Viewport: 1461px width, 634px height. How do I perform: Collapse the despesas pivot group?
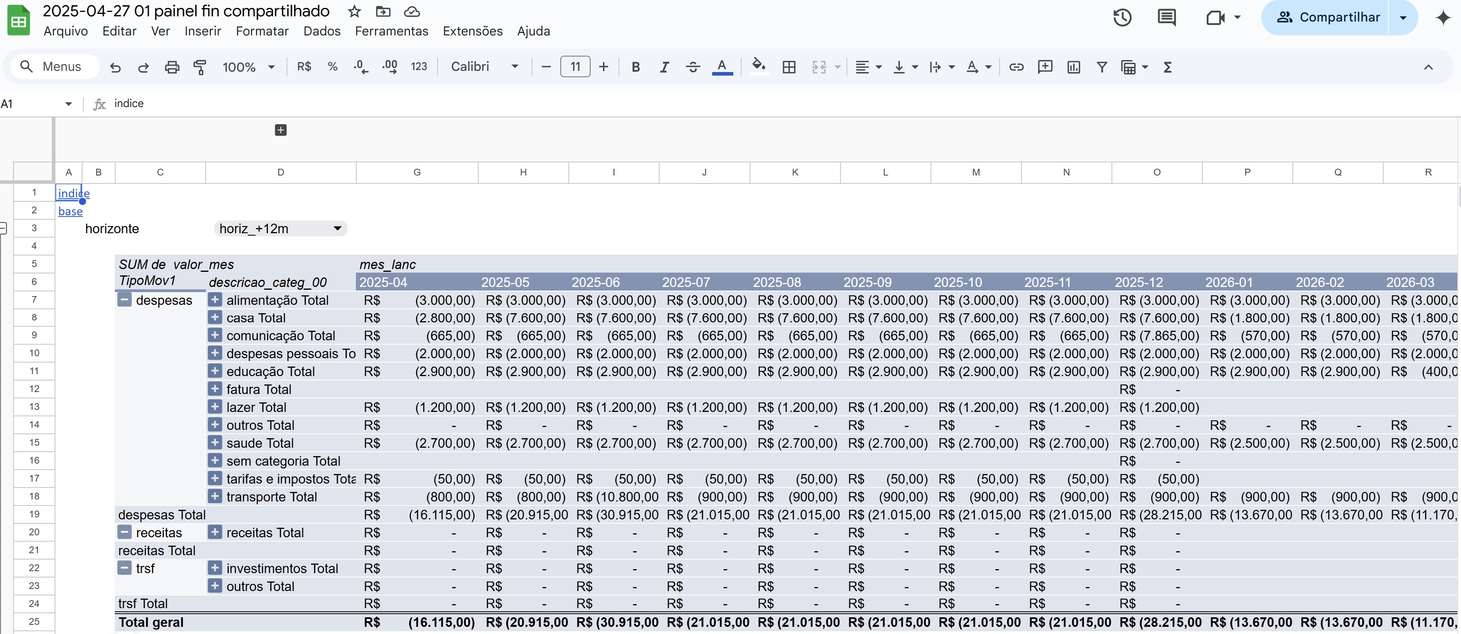(x=124, y=299)
